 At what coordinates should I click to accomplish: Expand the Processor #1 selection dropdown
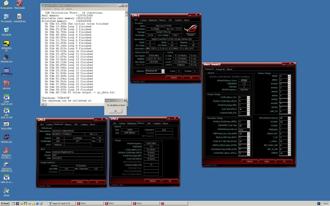click(163, 71)
